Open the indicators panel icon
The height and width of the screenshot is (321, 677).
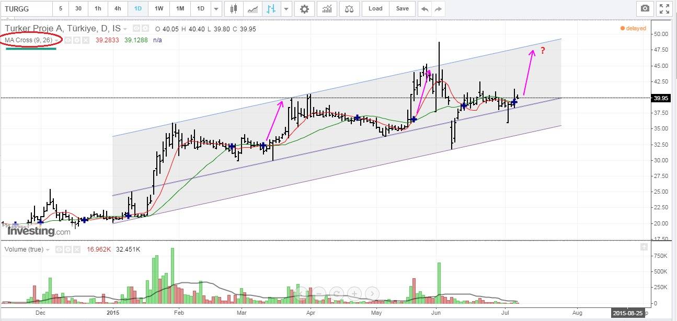pyautogui.click(x=327, y=9)
